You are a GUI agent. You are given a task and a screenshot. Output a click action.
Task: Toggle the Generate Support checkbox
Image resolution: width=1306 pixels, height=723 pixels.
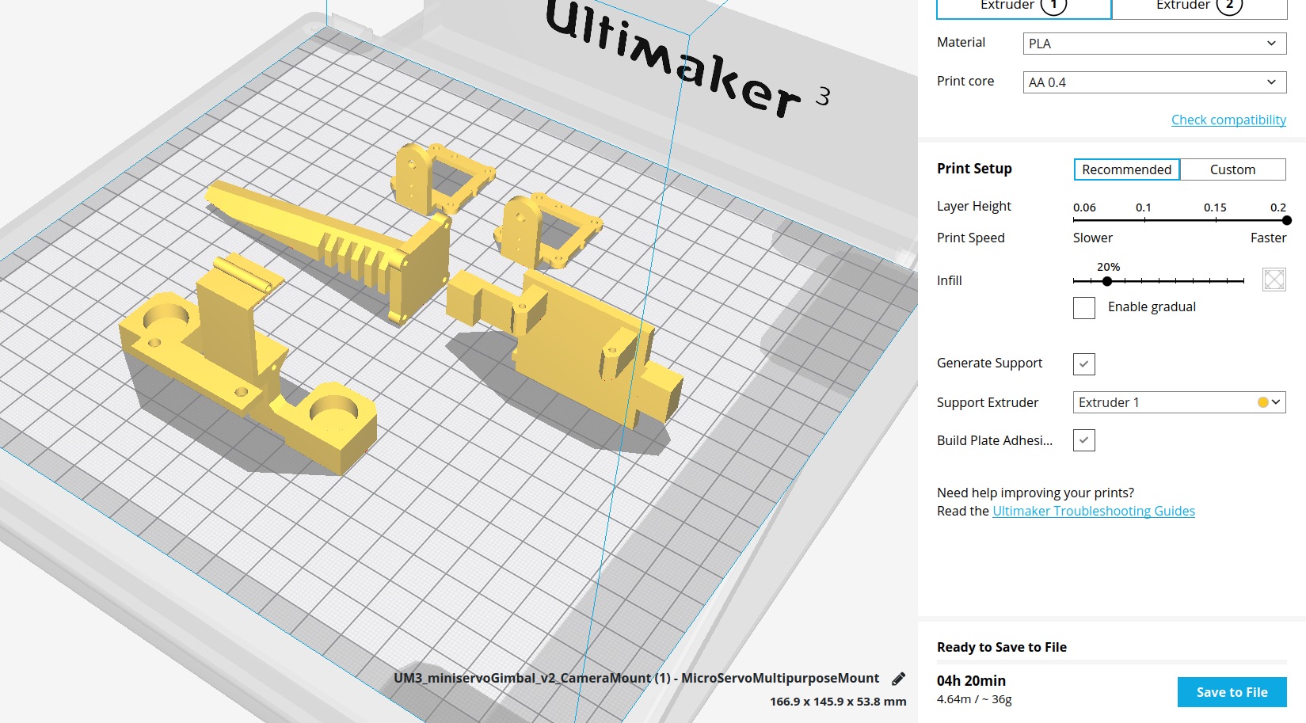(x=1084, y=364)
